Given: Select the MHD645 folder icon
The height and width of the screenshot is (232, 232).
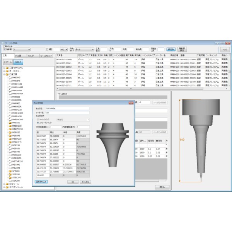Looking at the screenshot, I should pyautogui.click(x=10, y=81).
